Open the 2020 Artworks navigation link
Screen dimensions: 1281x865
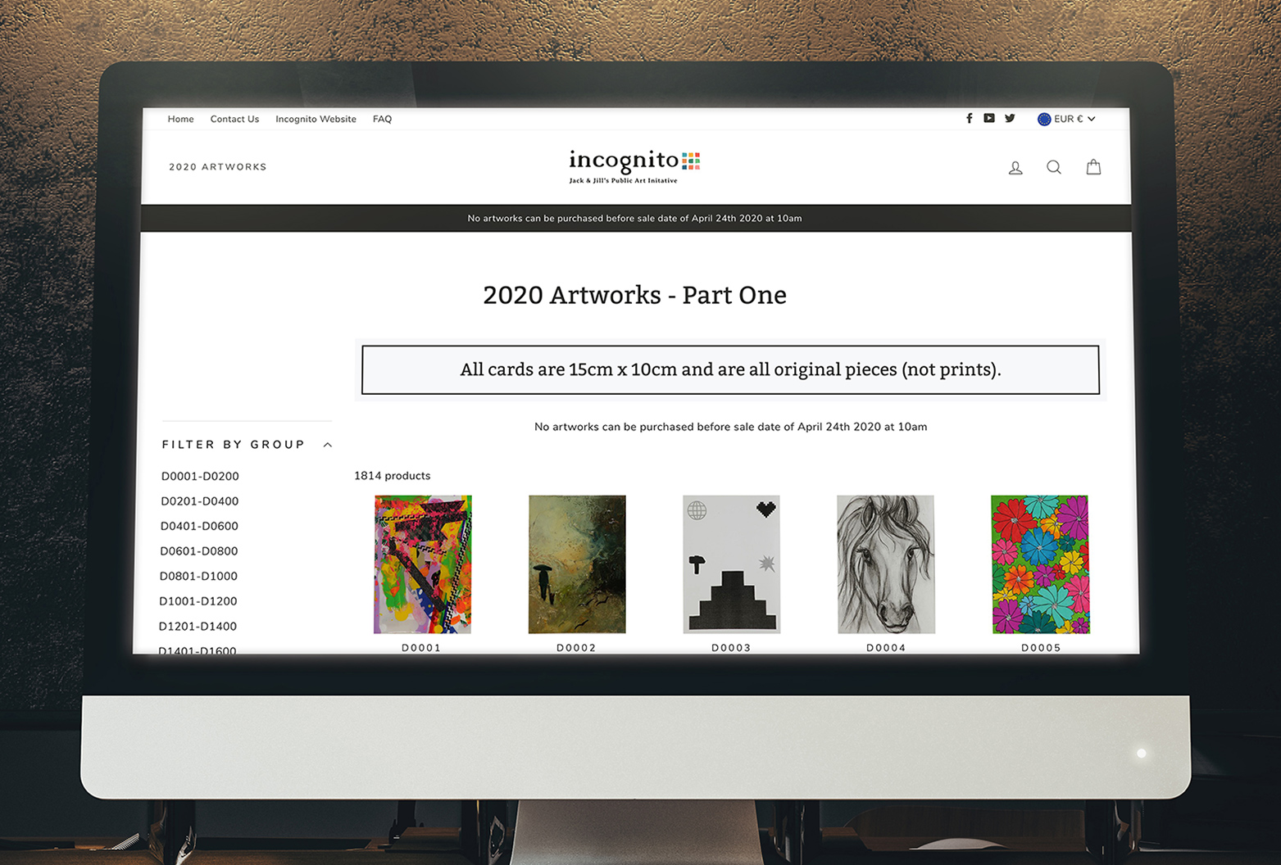[218, 167]
